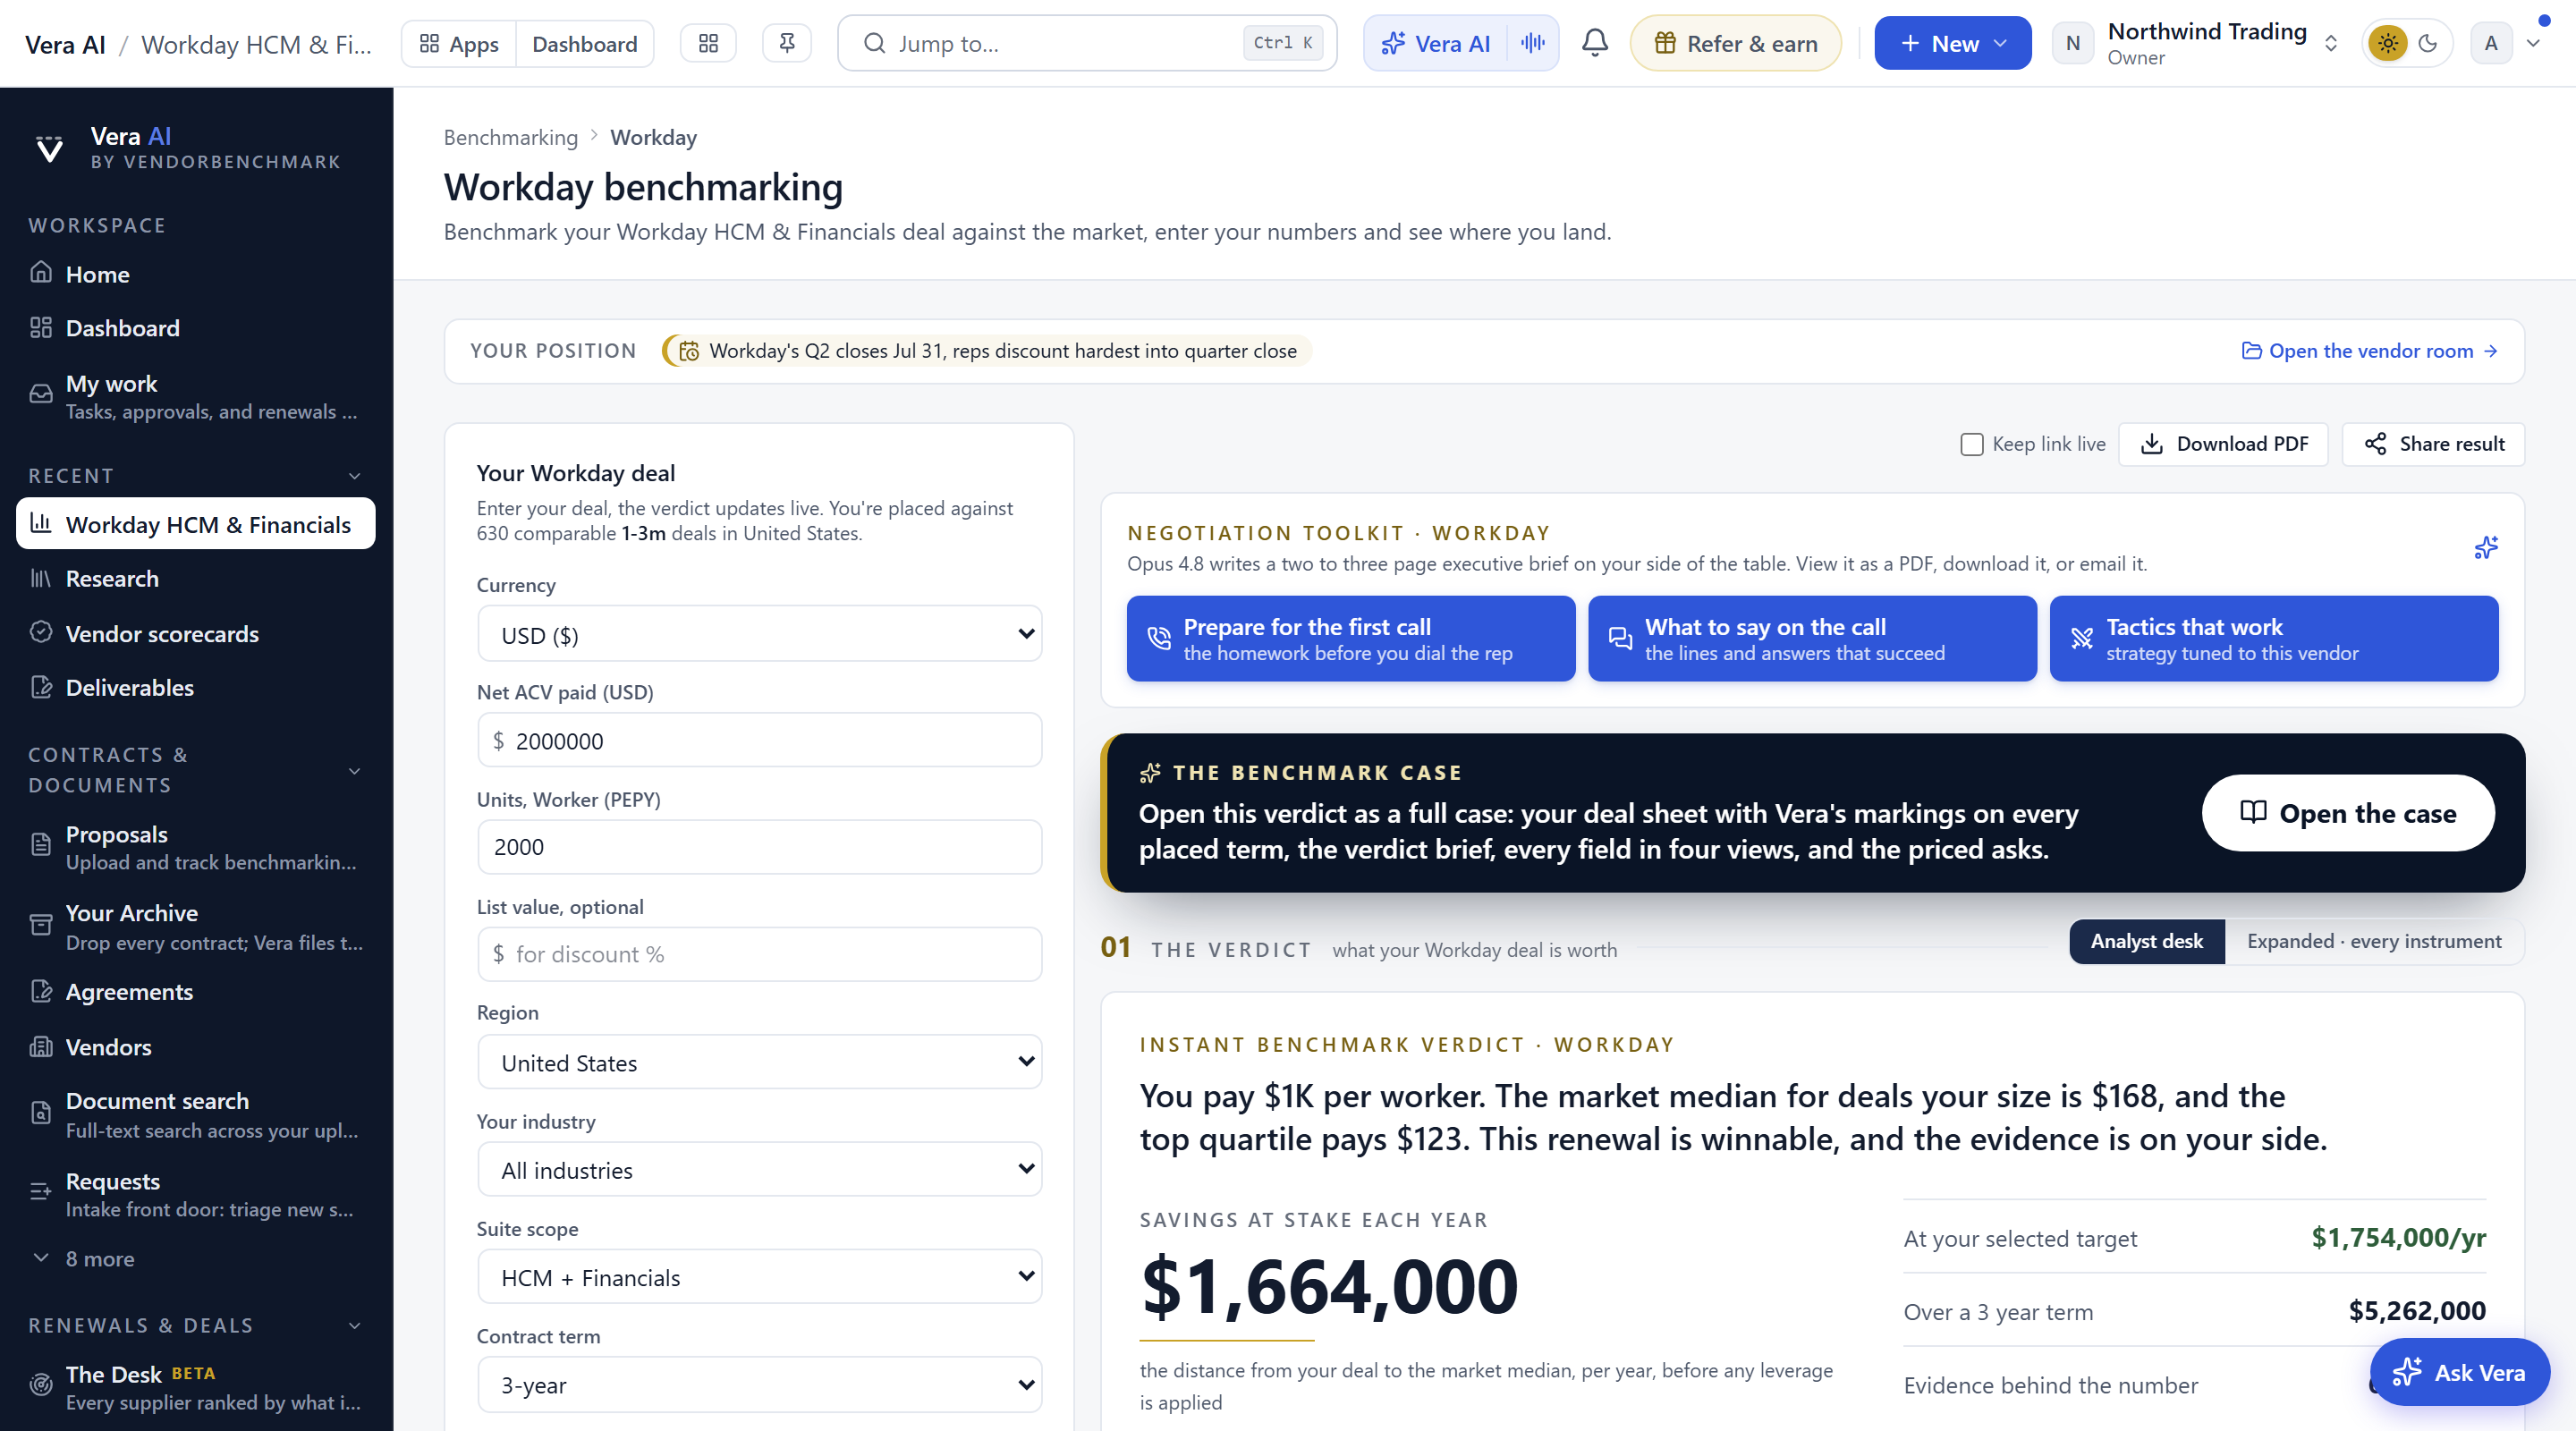2576x1431 pixels.
Task: Click the Dashboard tab in top bar
Action: click(585, 43)
